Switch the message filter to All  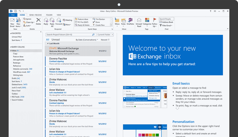[x=48, y=40]
